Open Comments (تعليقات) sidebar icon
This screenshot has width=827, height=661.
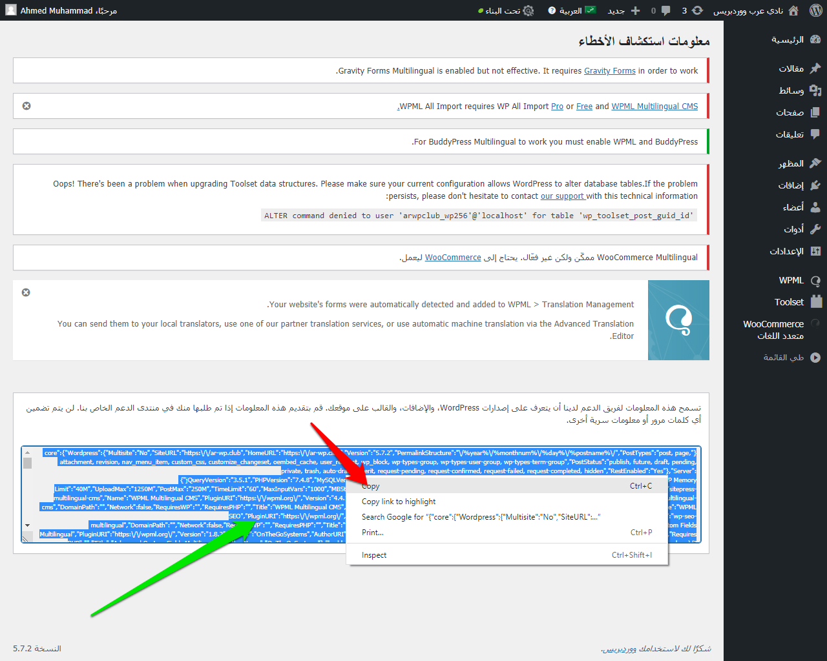click(815, 134)
